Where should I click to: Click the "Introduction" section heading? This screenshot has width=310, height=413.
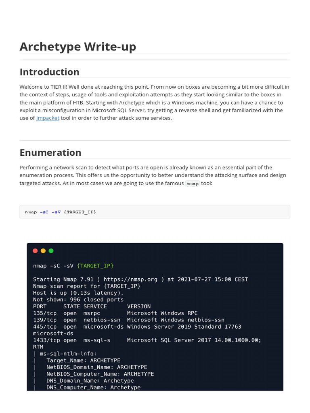click(x=49, y=72)
